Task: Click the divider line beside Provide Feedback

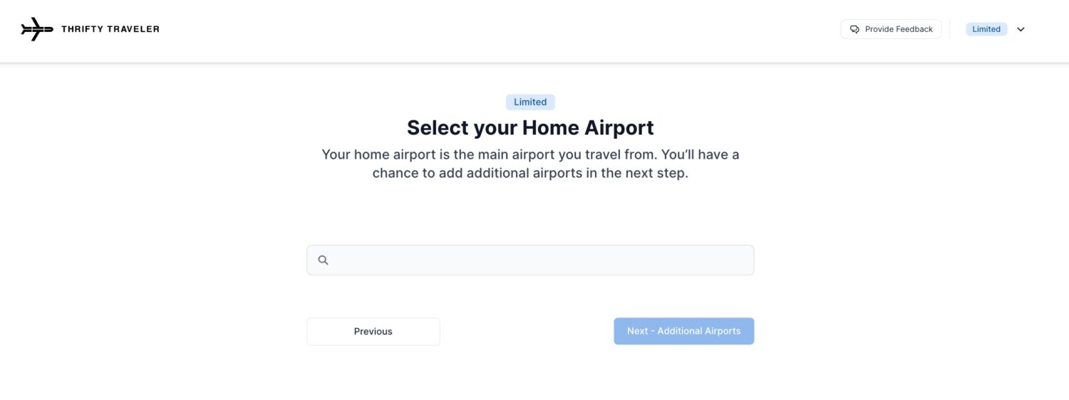Action: 950,29
